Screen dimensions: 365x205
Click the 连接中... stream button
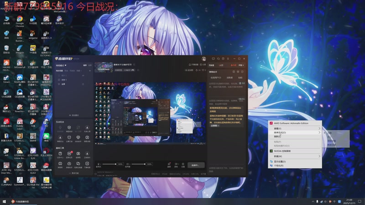(196, 165)
